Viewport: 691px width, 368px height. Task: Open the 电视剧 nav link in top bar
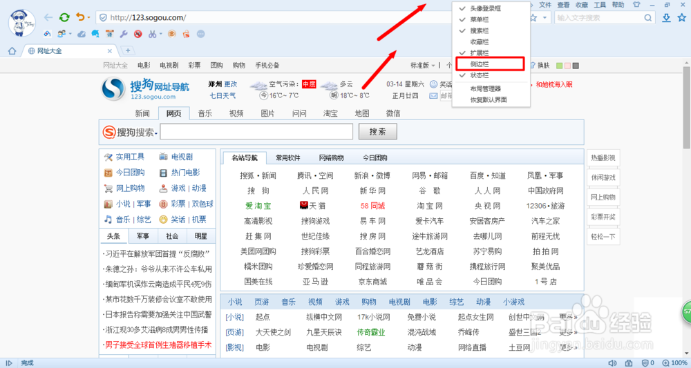click(x=169, y=66)
